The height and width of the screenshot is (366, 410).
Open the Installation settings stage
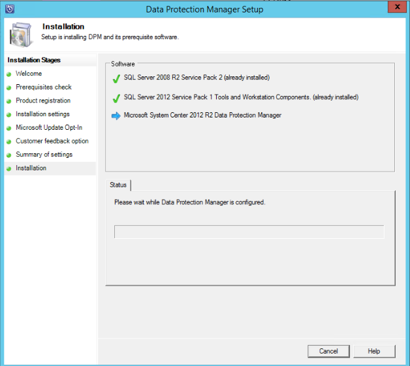click(x=42, y=114)
